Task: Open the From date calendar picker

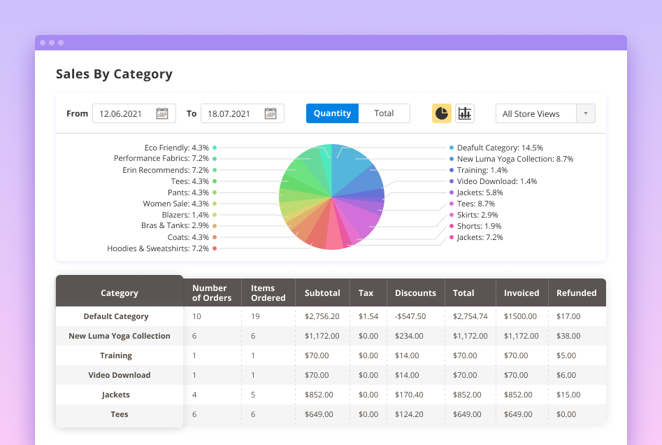Action: (162, 113)
